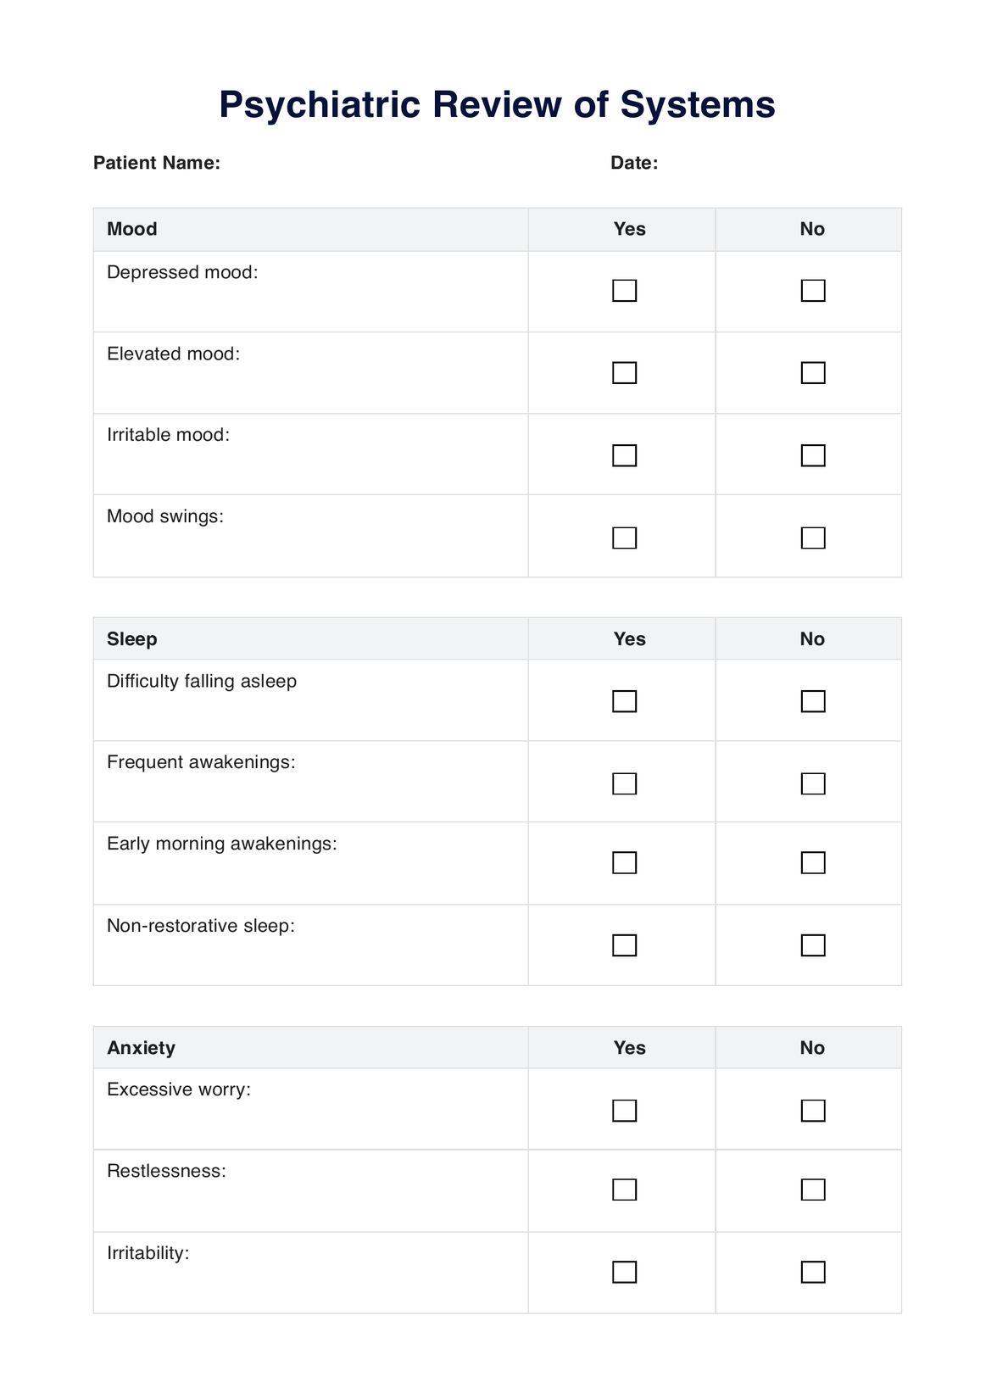Image resolution: width=997 pixels, height=1382 pixels.
Task: Check Yes for Irritability
Action: click(624, 1272)
